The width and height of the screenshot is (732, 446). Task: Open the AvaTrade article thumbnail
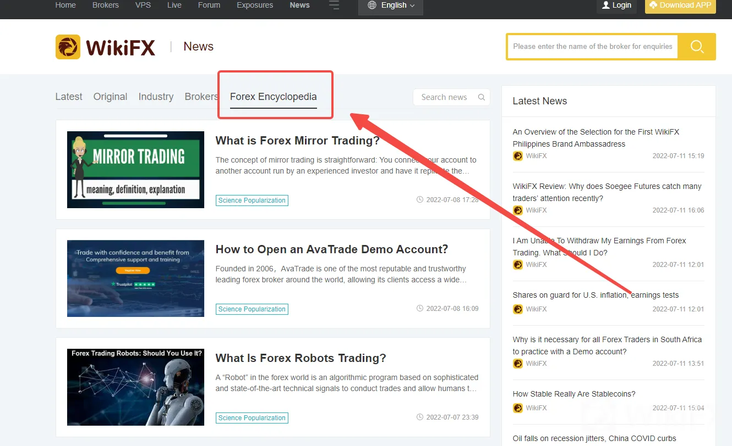(135, 278)
